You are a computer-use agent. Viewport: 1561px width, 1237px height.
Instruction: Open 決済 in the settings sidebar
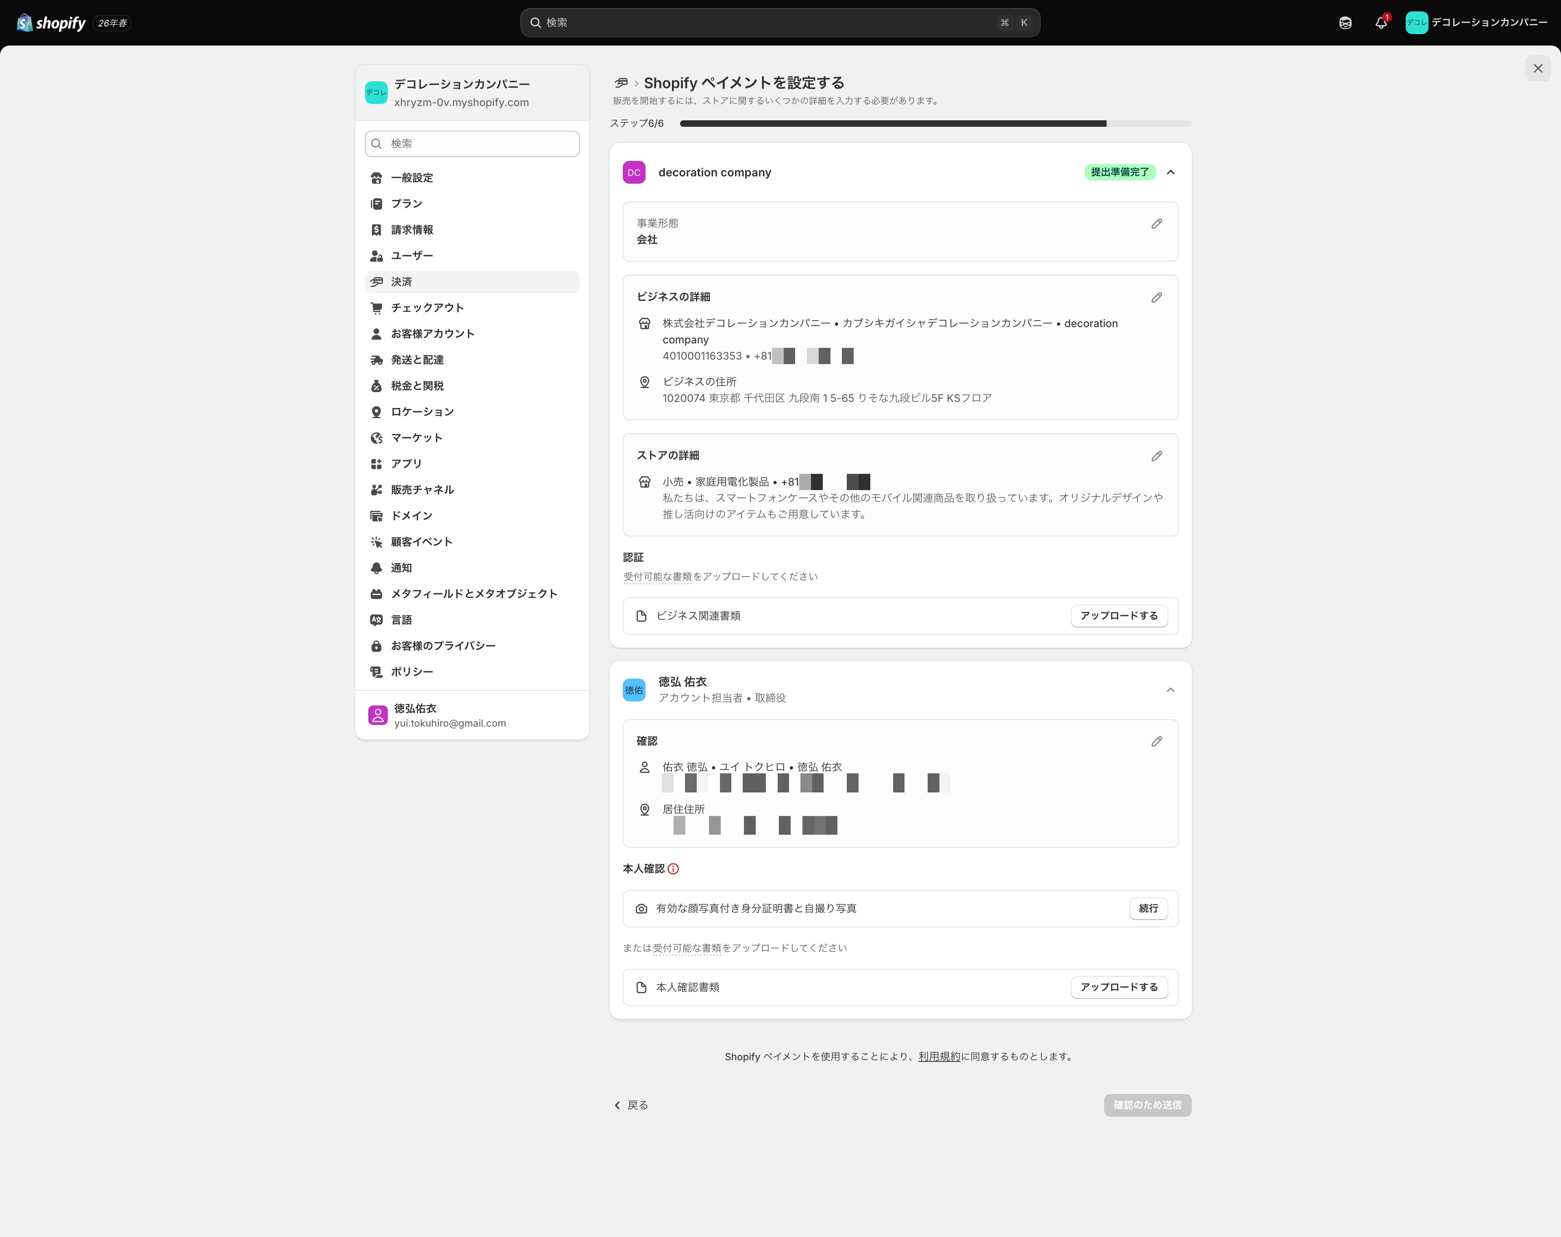472,282
